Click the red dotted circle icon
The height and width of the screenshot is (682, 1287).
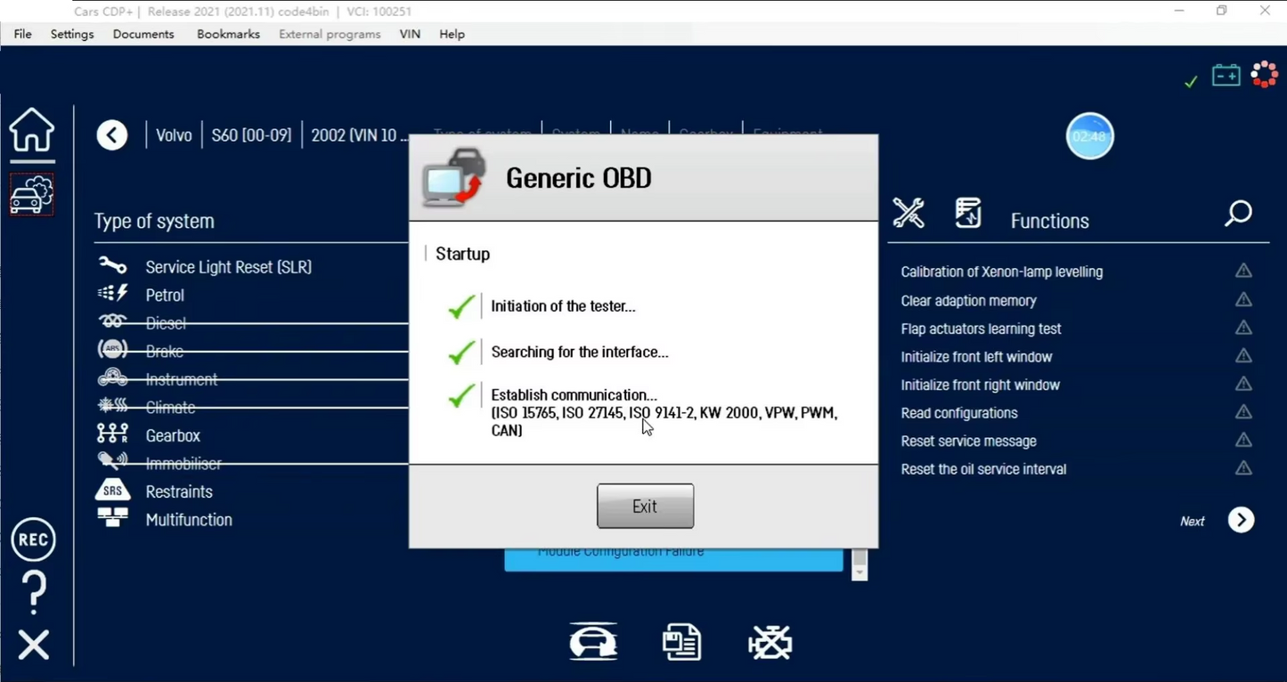pos(1265,74)
